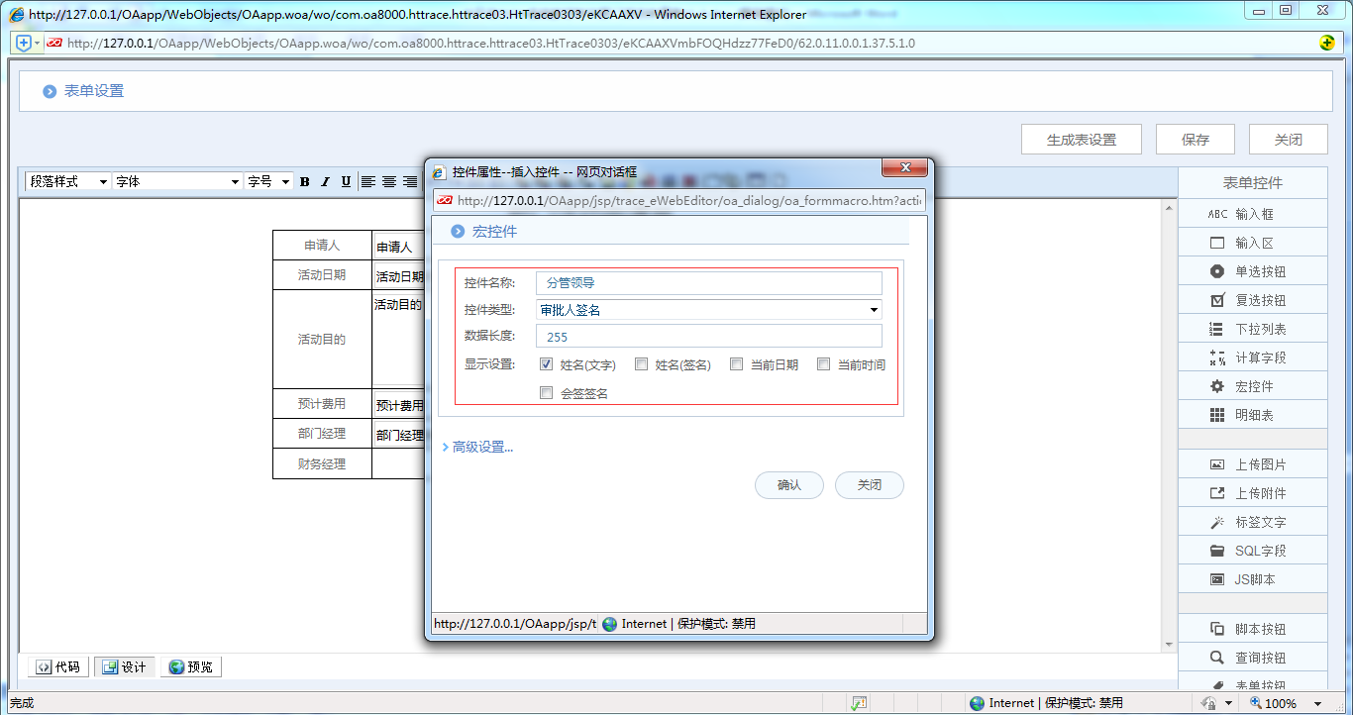Switch to the 代码 code tab
The height and width of the screenshot is (715, 1353).
click(56, 666)
